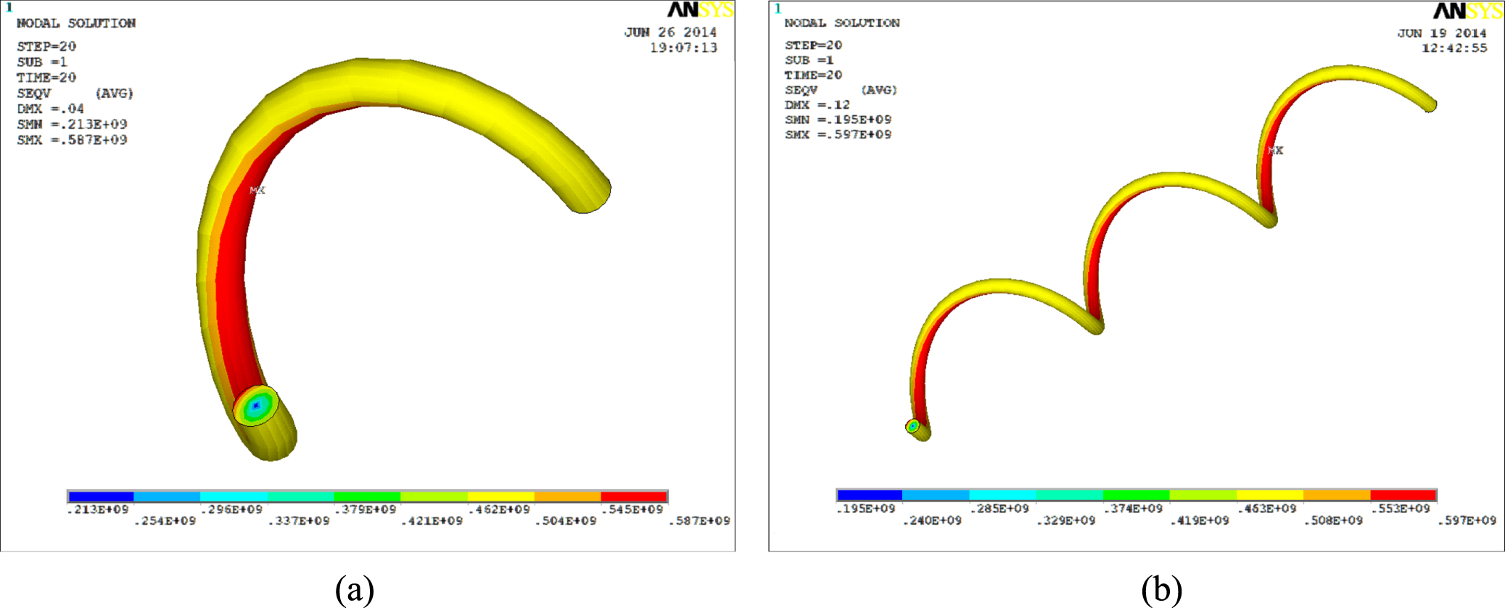
Task: Click the ".421E+09" legend label
Action: click(x=432, y=521)
